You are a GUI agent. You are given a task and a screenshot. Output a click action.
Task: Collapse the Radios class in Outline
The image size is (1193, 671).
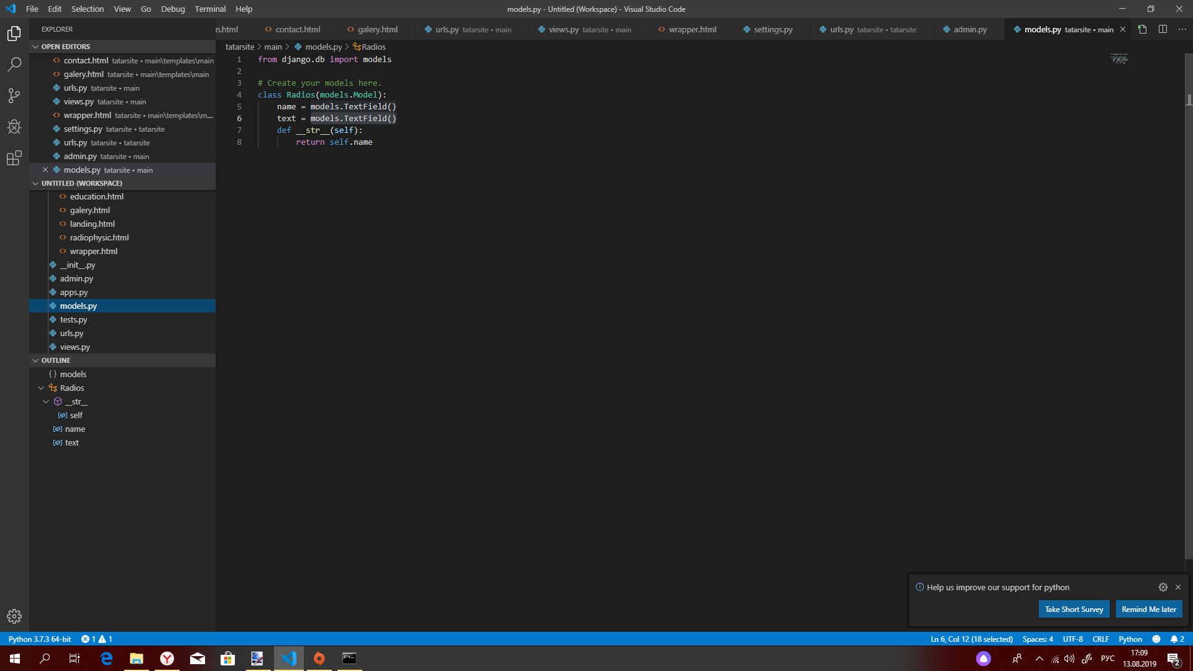pyautogui.click(x=41, y=388)
